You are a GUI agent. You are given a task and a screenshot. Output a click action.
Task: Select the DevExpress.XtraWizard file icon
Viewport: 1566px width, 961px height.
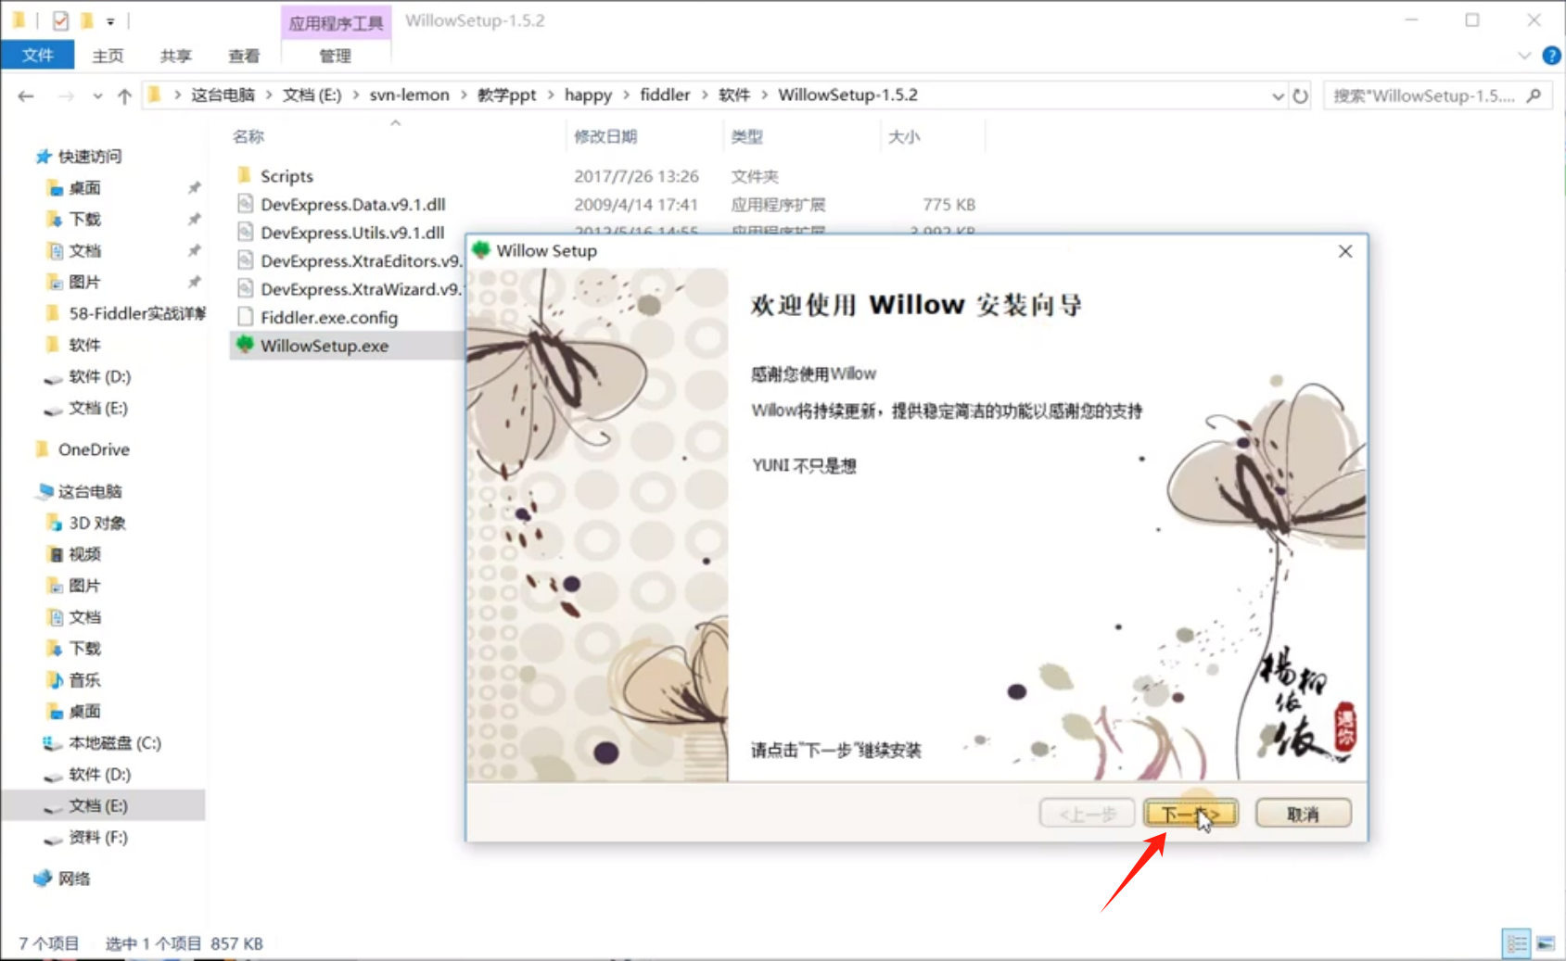point(245,288)
